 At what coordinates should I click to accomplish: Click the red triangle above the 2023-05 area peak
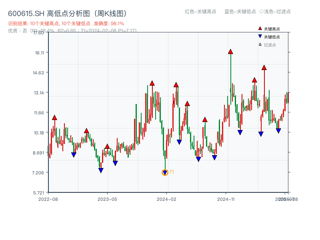coord(107,147)
